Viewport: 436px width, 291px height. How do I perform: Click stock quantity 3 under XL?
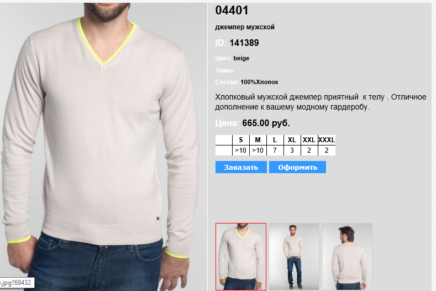coord(292,150)
